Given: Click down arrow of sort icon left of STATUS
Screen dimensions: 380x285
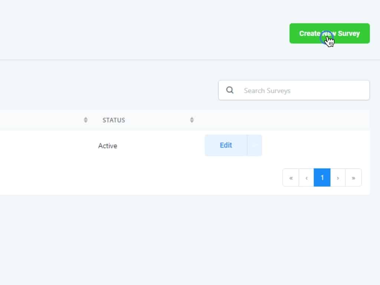Looking at the screenshot, I should point(86,122).
